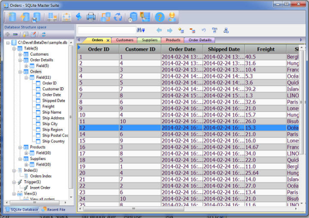Click the data grid vertical scrollbar thumb
Screen dimensions: 309x218
click(302, 102)
